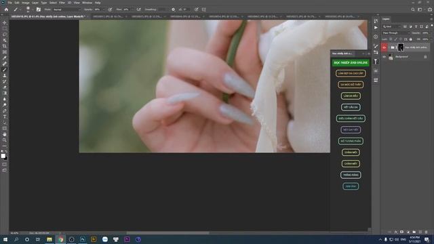Image resolution: width=434 pixels, height=244 pixels.
Task: Expand the layer group arrow
Action: [389, 47]
